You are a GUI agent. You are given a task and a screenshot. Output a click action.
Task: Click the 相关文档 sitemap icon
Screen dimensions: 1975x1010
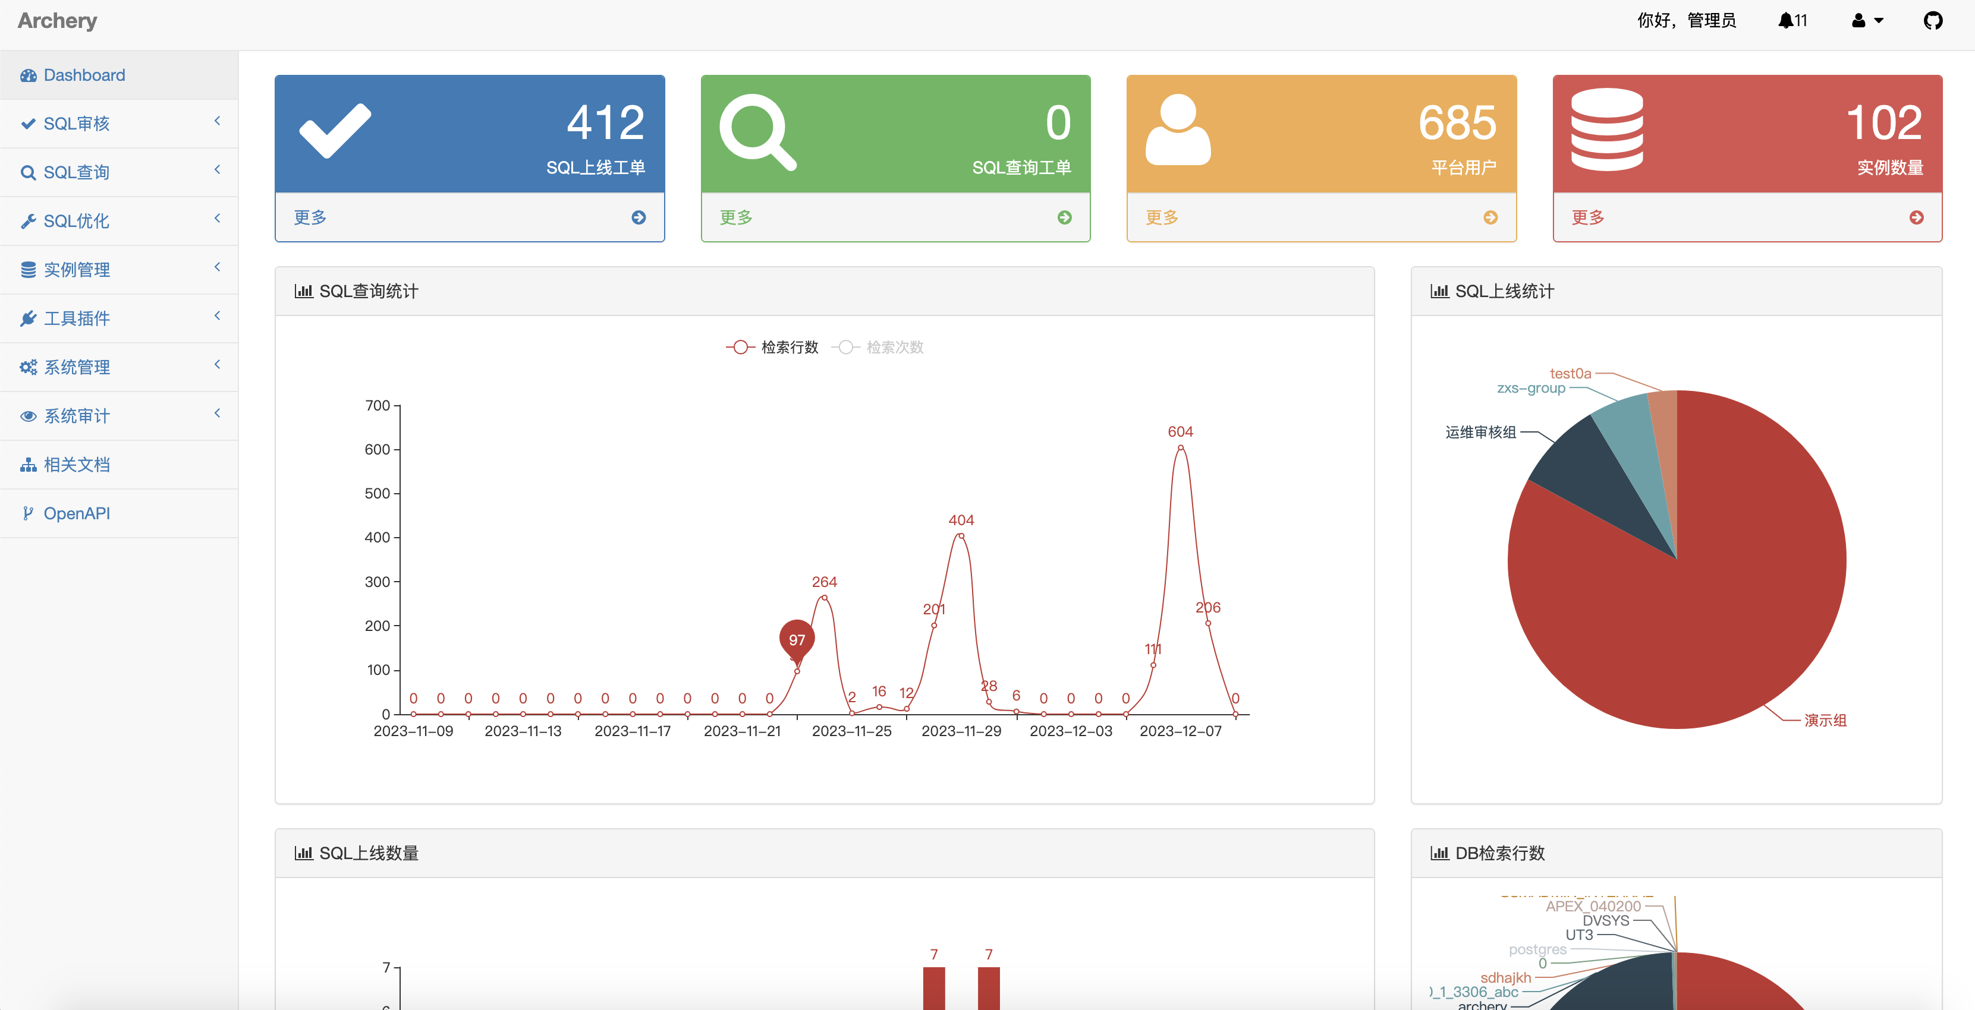coord(29,465)
